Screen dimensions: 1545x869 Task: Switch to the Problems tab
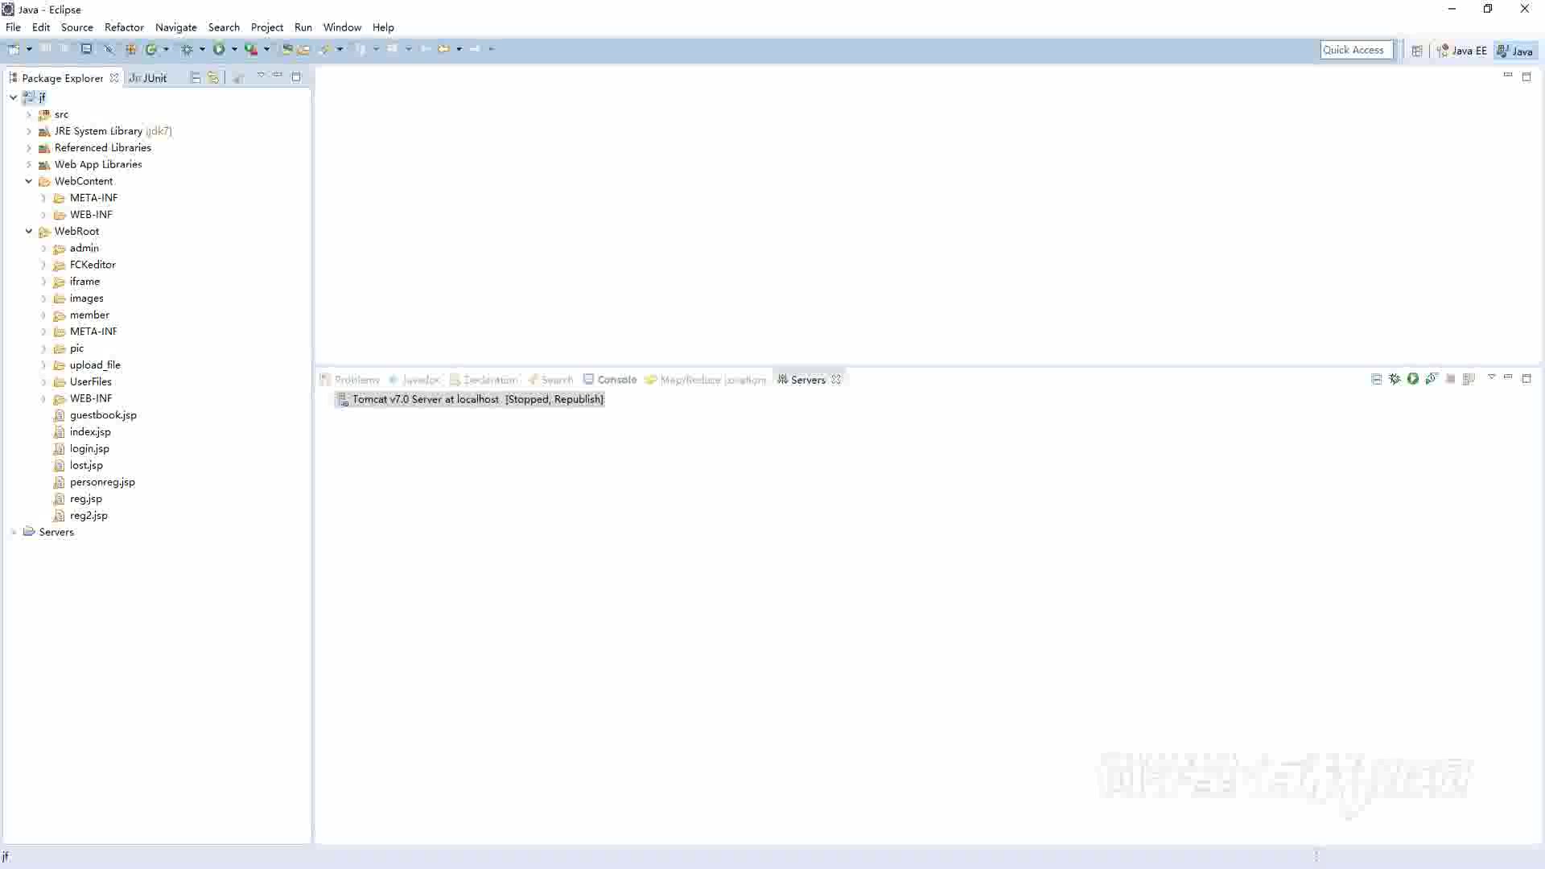pos(356,379)
